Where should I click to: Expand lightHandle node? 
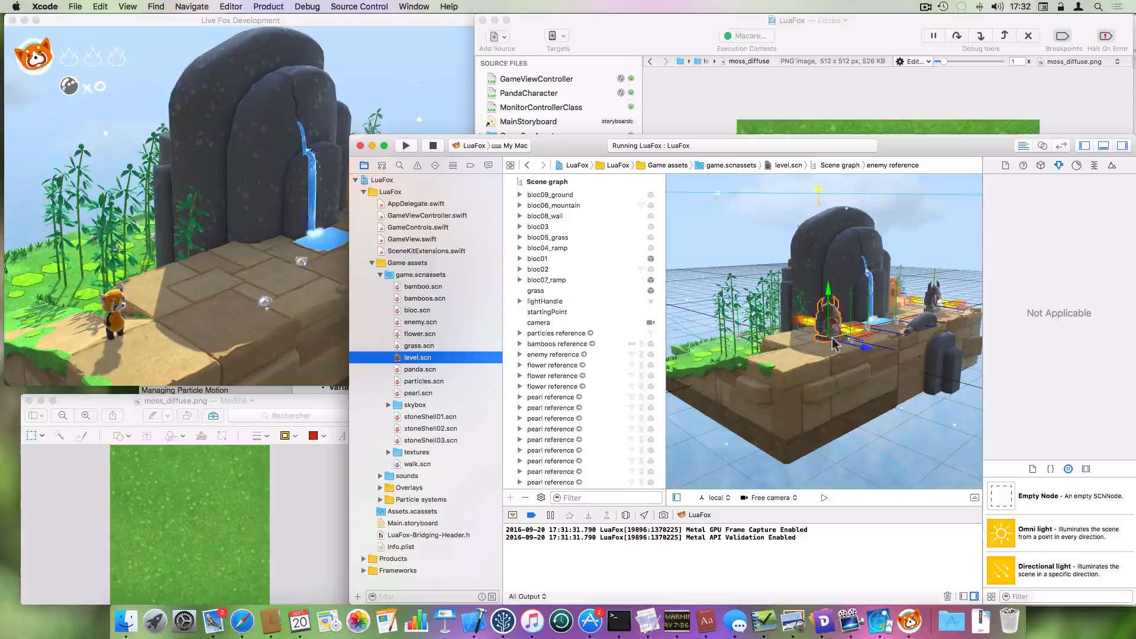pyautogui.click(x=519, y=301)
